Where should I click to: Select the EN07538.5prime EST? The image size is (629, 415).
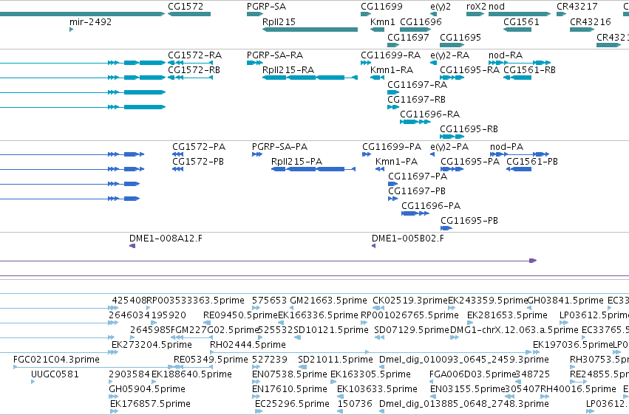point(254,382)
